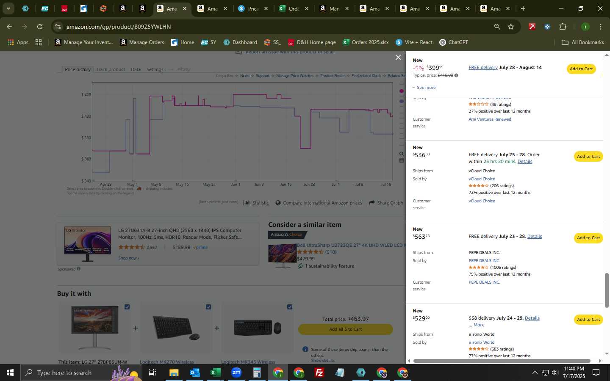
Task: Open the Windows Start menu
Action: (x=10, y=373)
